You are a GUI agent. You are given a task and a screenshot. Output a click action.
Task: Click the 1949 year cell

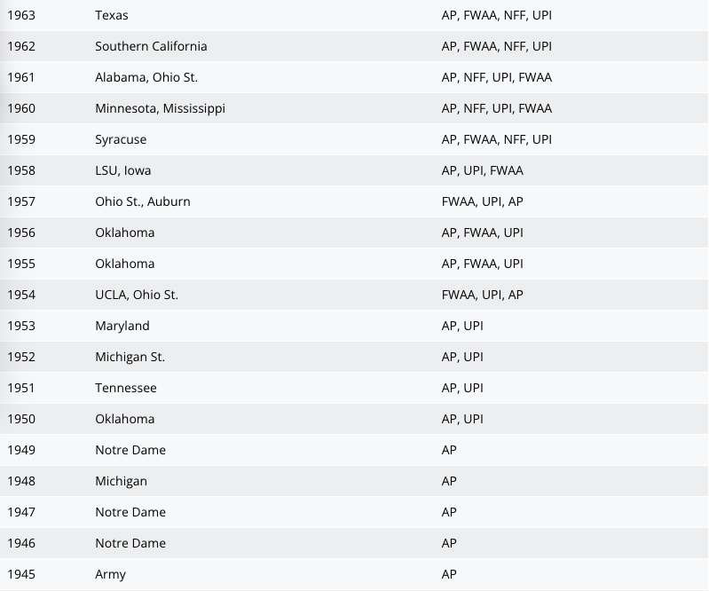point(21,450)
